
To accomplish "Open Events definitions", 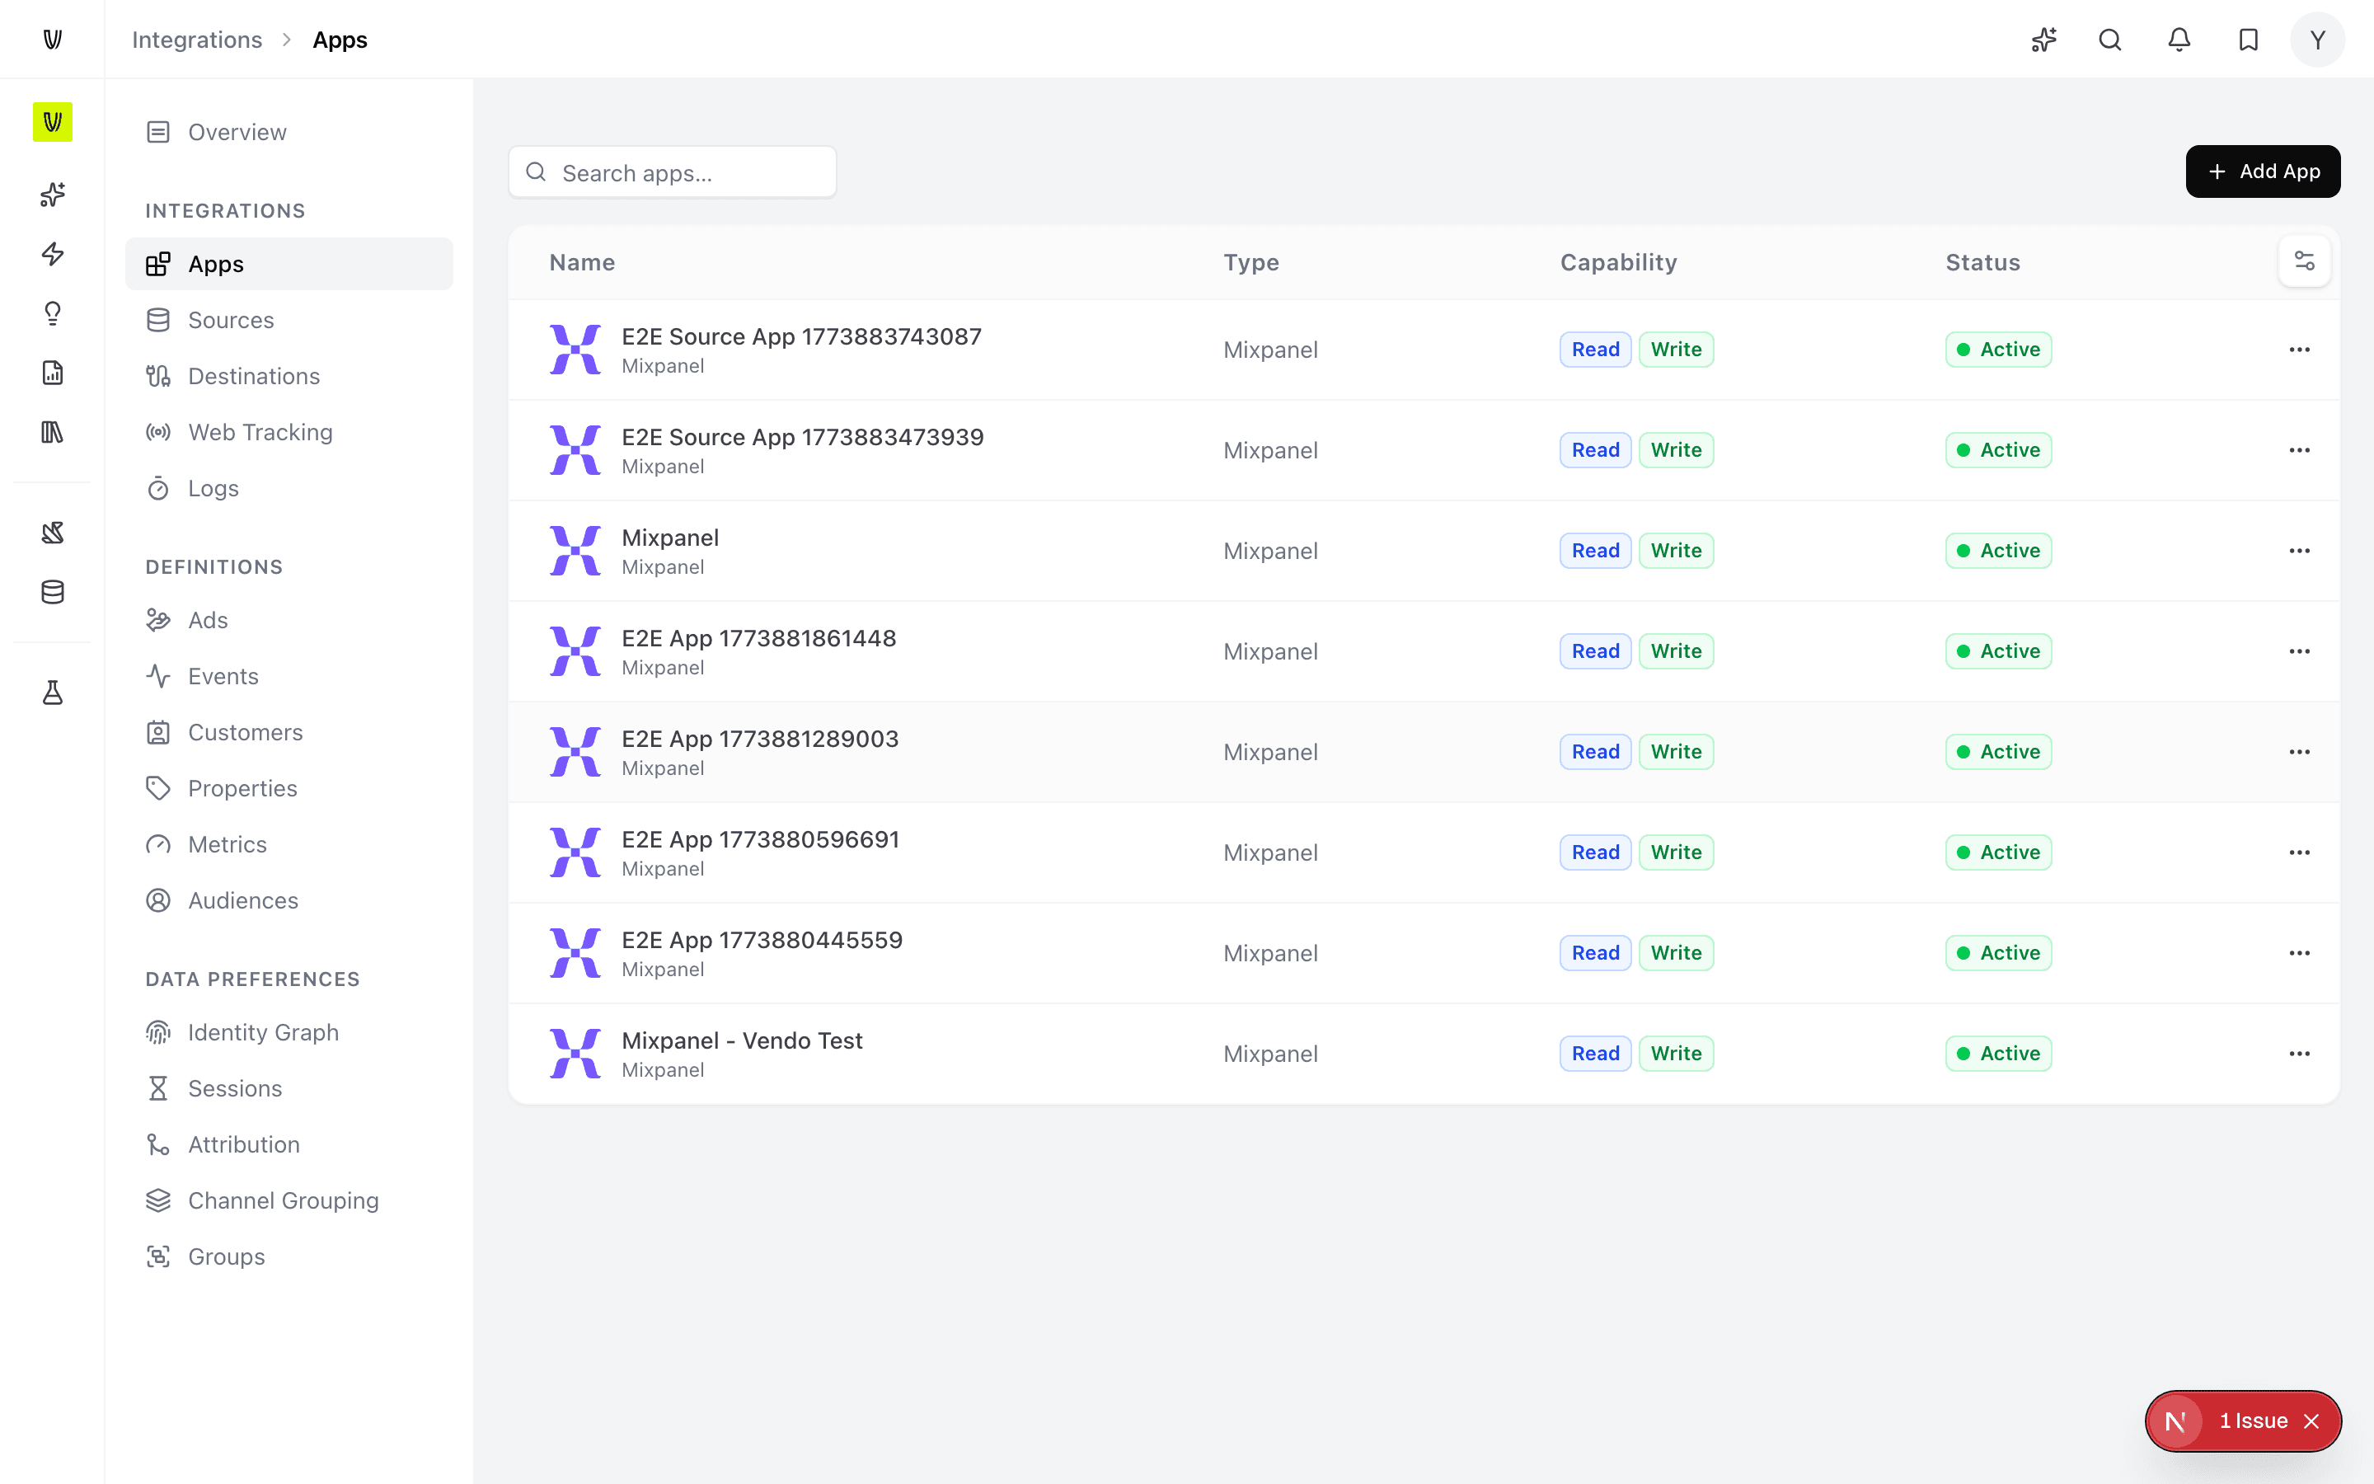I will tap(289, 676).
